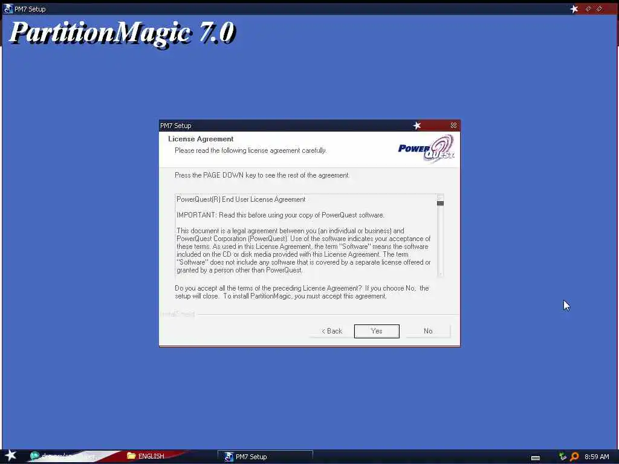Click the PartitionMagic 7.0 banner title
The height and width of the screenshot is (464, 619).
[122, 33]
